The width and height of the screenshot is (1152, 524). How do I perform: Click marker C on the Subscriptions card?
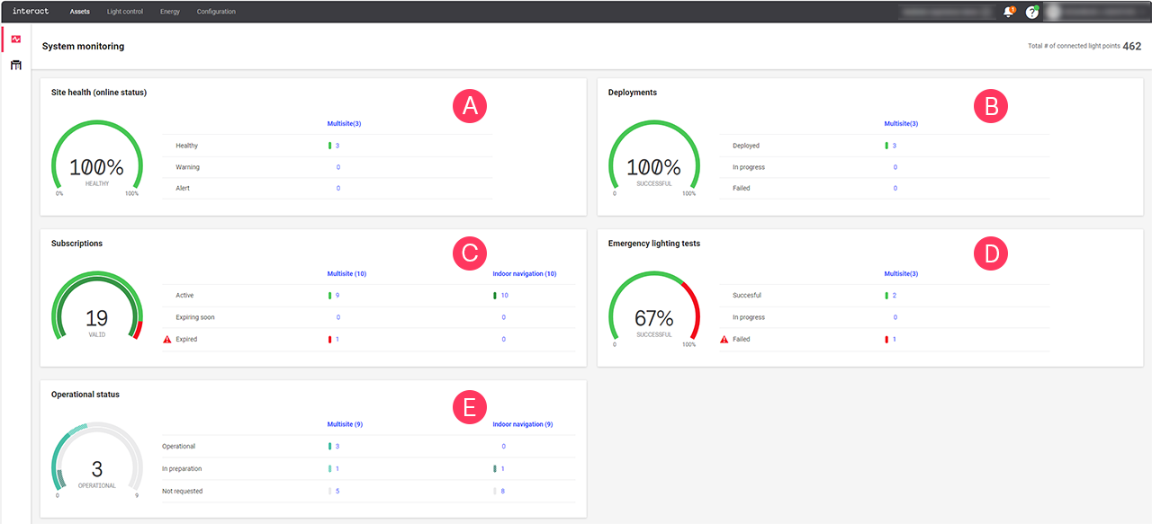(469, 253)
